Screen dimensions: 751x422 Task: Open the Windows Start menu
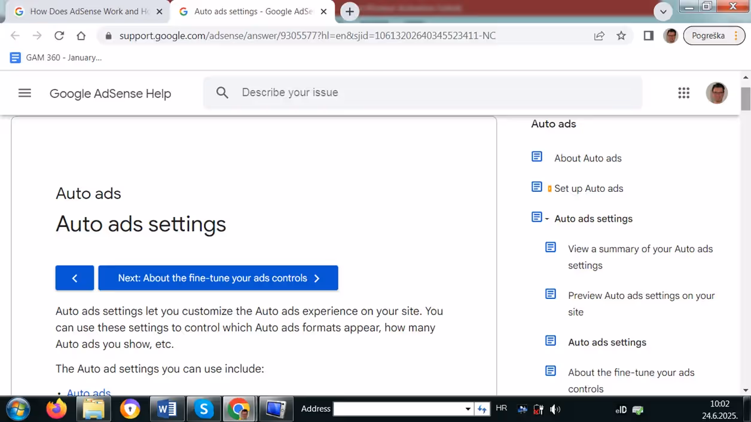(18, 409)
